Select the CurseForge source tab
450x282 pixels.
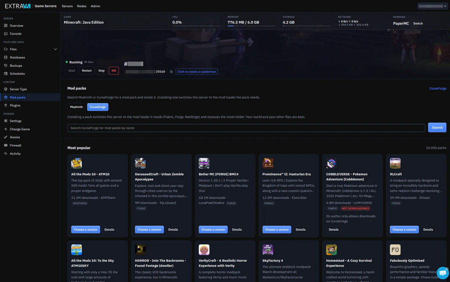tap(97, 107)
